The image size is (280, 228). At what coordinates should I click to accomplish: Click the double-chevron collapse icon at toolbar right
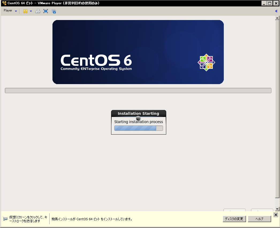coord(276,11)
